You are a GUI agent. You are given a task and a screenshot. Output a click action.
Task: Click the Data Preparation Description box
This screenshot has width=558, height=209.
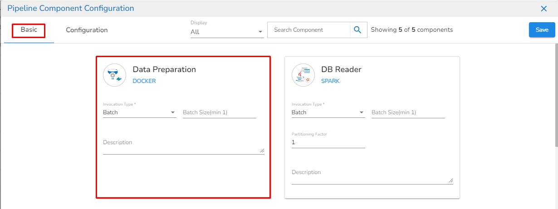(x=181, y=146)
